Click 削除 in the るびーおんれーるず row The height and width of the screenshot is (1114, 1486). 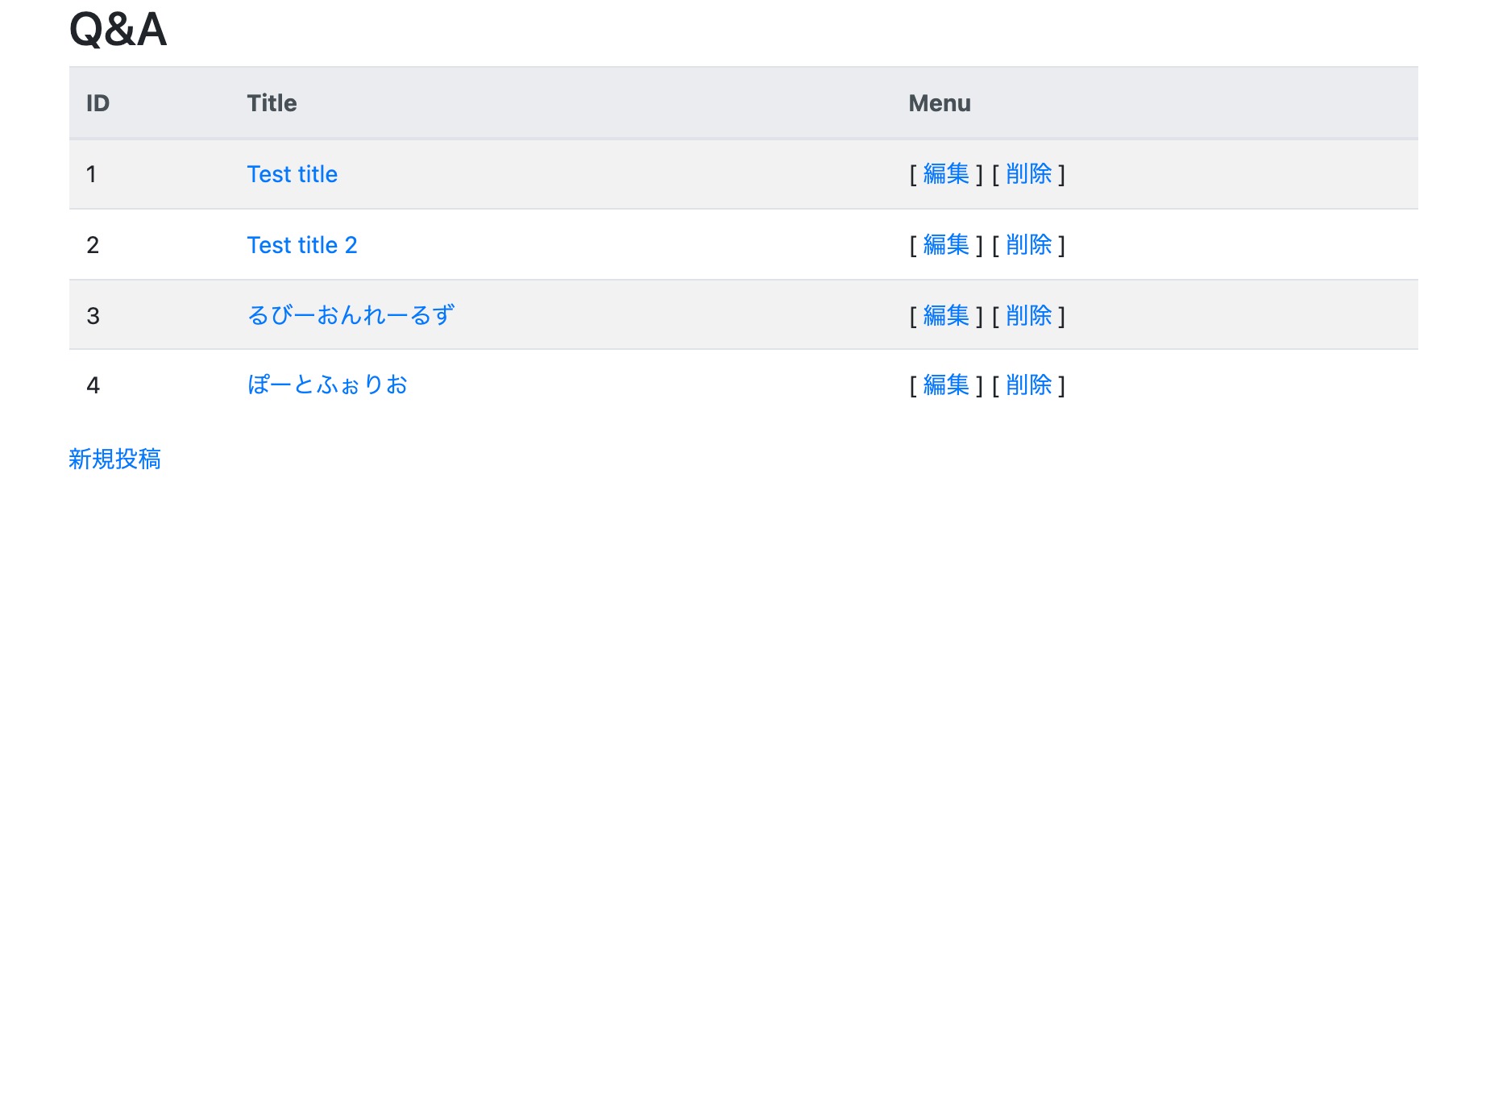[x=1028, y=315]
